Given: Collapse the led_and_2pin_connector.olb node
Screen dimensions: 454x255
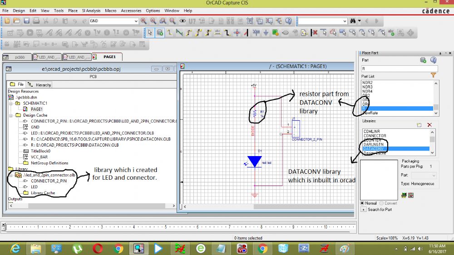Looking at the screenshot, I should pyautogui.click(x=11, y=175).
